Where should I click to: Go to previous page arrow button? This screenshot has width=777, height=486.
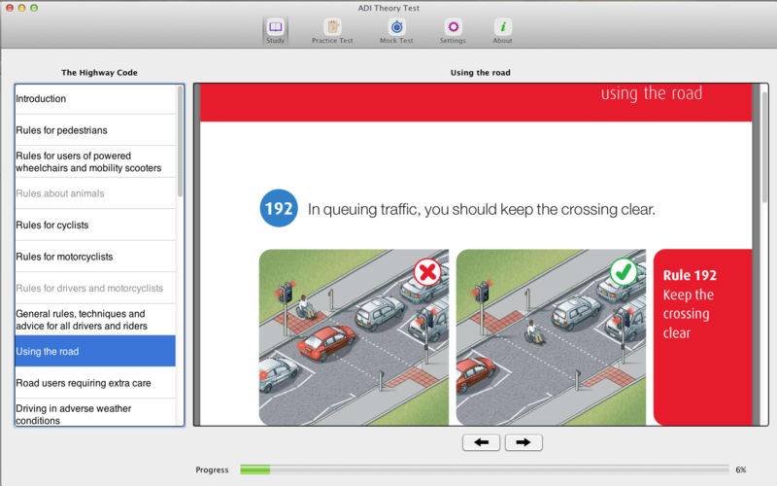click(481, 442)
